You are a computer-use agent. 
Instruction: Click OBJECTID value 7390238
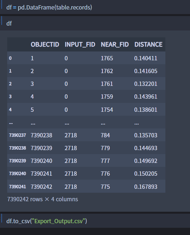pos(41,135)
